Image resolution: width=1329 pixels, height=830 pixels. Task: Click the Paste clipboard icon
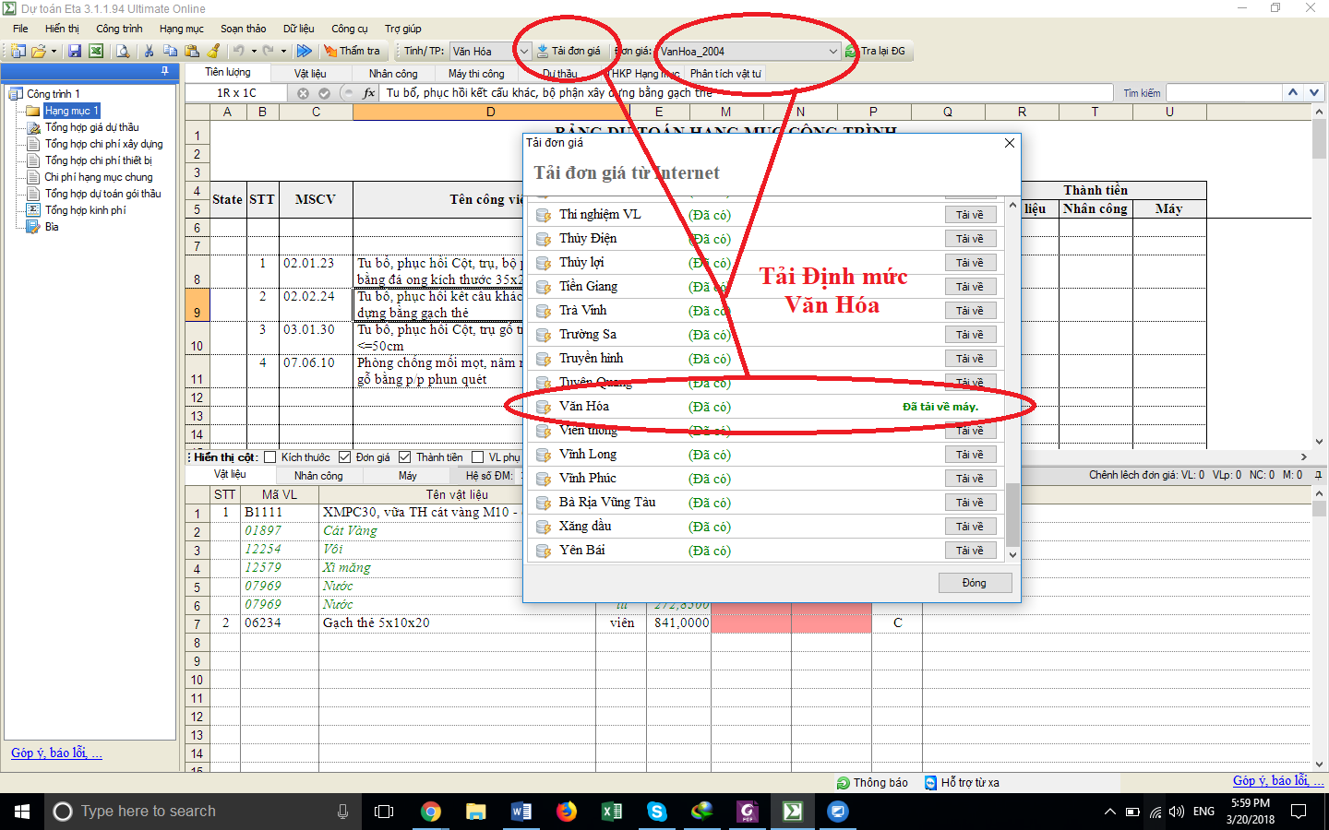[x=192, y=52]
